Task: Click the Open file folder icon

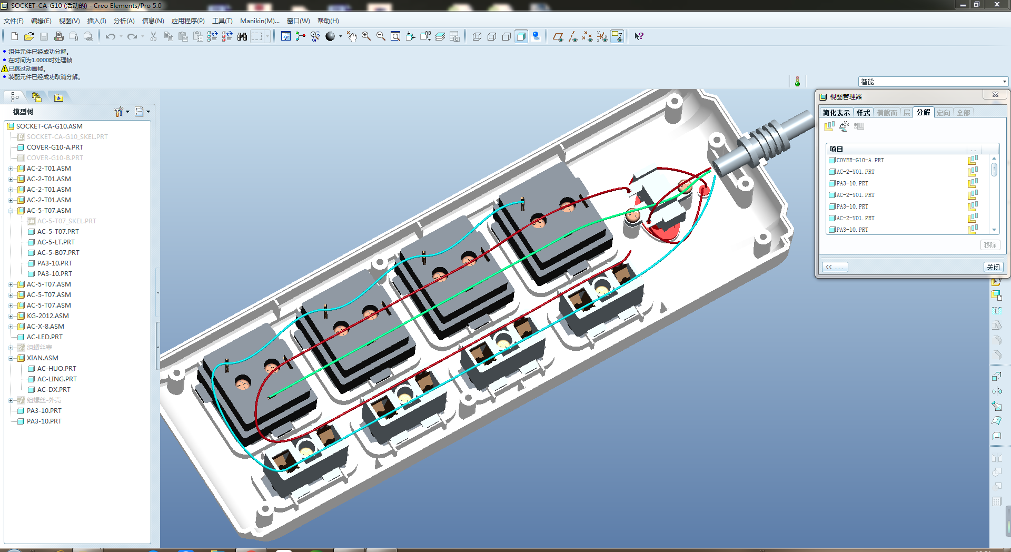Action: [29, 36]
